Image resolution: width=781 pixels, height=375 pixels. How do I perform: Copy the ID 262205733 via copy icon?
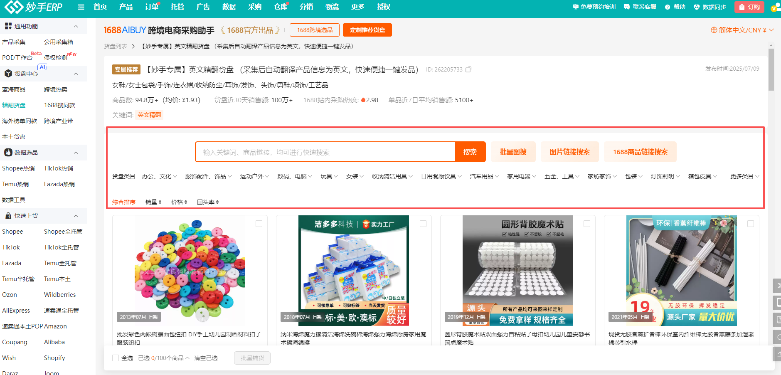468,69
